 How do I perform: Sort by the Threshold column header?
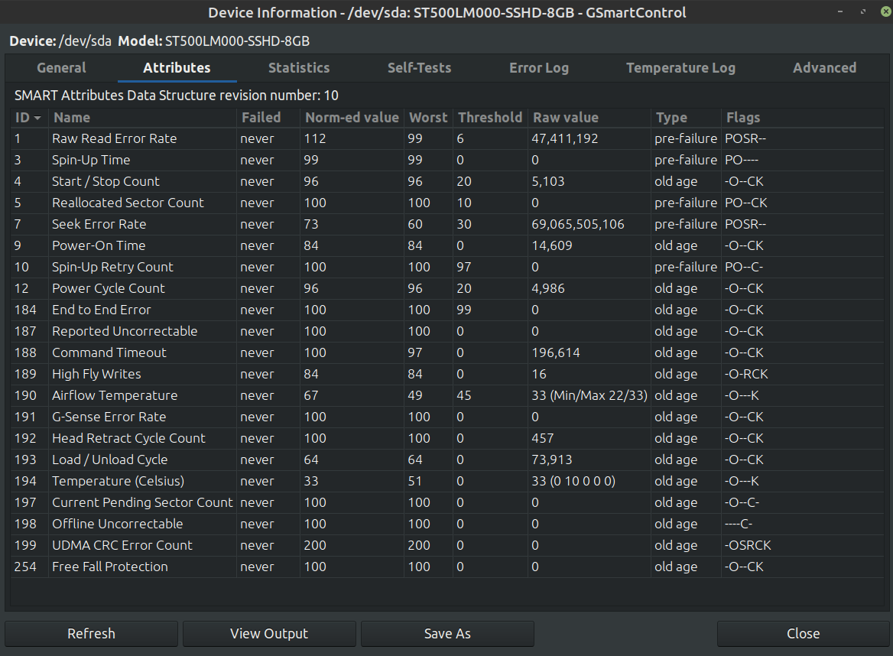tap(490, 117)
